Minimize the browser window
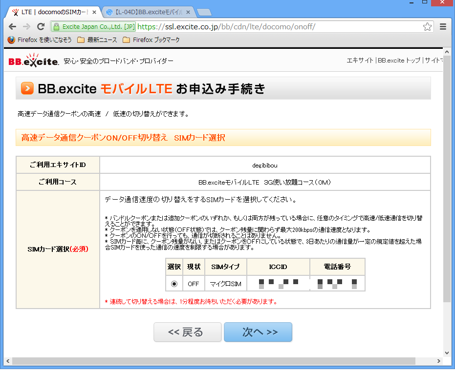Image resolution: width=455 pixels, height=373 pixels. coord(412,3)
